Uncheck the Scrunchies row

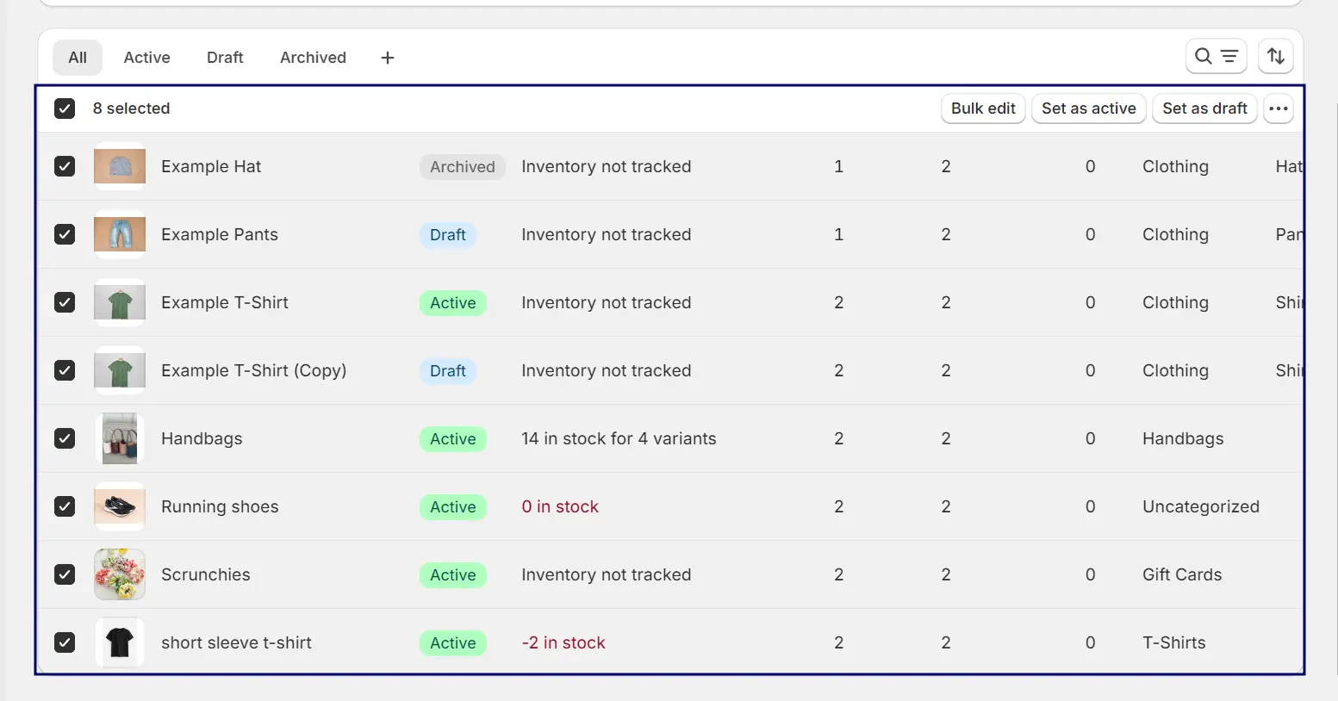tap(65, 574)
